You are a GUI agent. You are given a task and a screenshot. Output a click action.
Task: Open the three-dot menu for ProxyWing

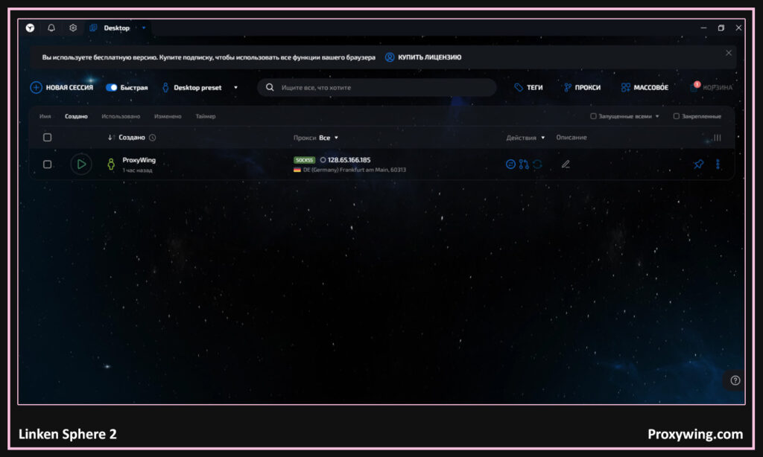pos(718,164)
